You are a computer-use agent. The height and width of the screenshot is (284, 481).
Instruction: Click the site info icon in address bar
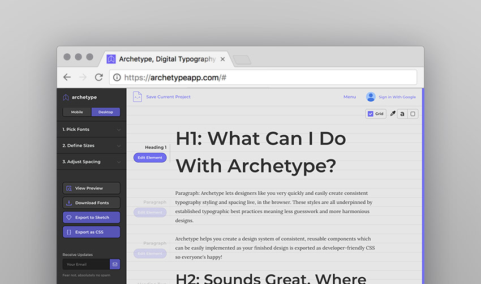tap(117, 78)
